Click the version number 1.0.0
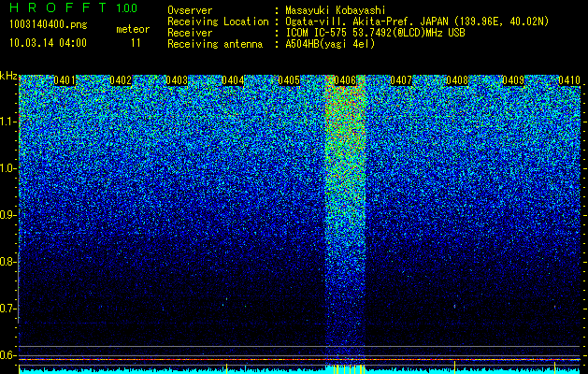Viewport: 588px width, 374px height. pos(126,7)
